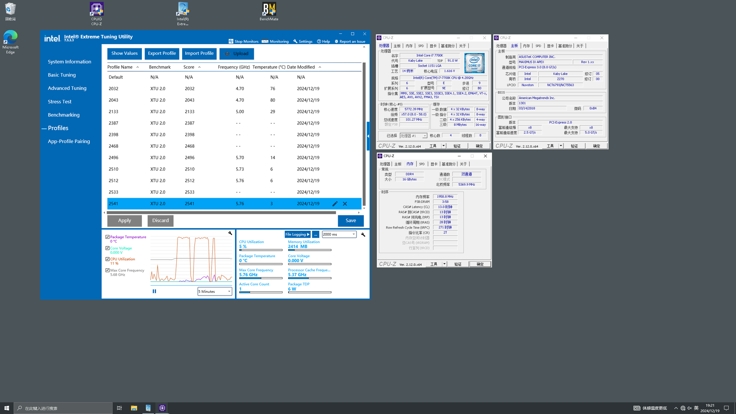736x414 pixels.
Task: Switch to SPD tab in CPU-Z memory window
Action: pyautogui.click(x=422, y=164)
